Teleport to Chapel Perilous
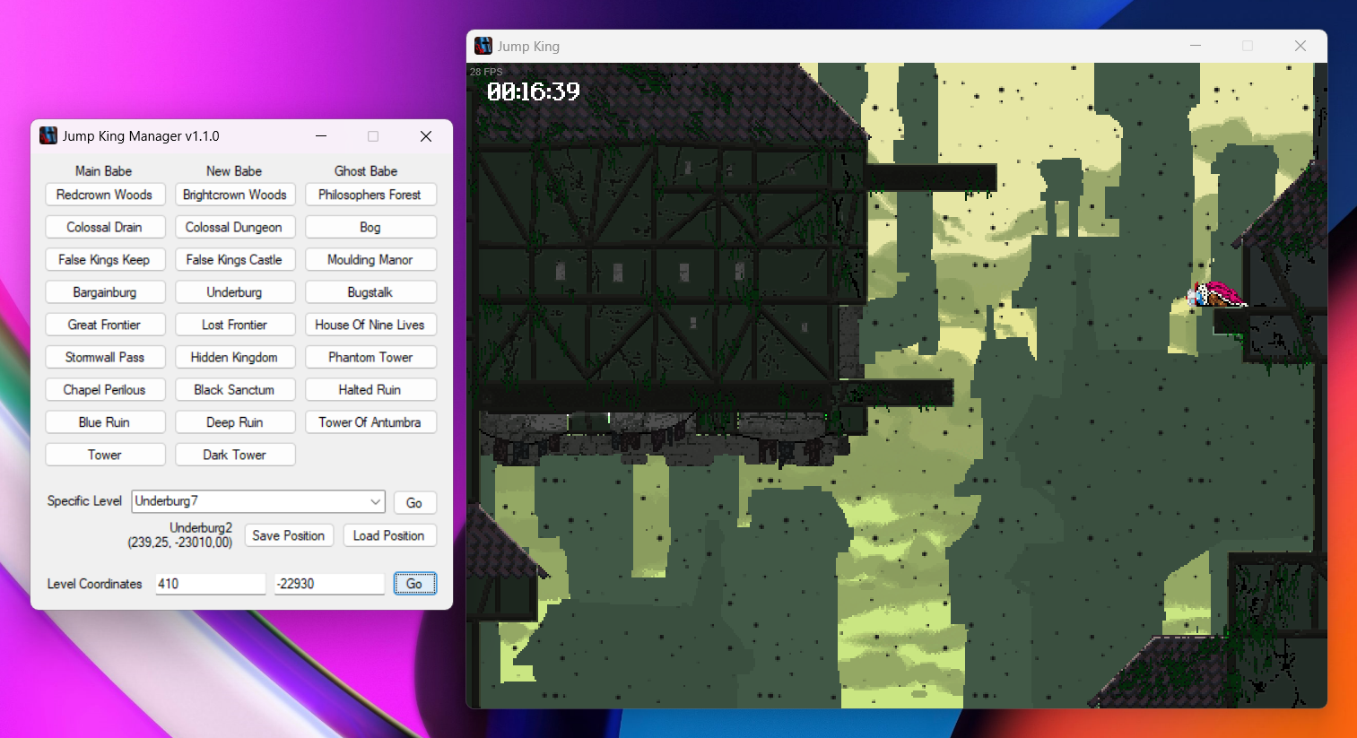 click(x=105, y=390)
